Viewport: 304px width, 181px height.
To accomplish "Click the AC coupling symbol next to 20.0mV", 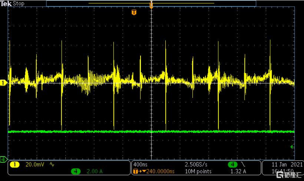I will click(52, 164).
